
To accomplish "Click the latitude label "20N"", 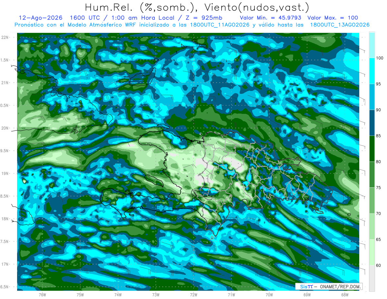I will pyautogui.click(x=5, y=128).
